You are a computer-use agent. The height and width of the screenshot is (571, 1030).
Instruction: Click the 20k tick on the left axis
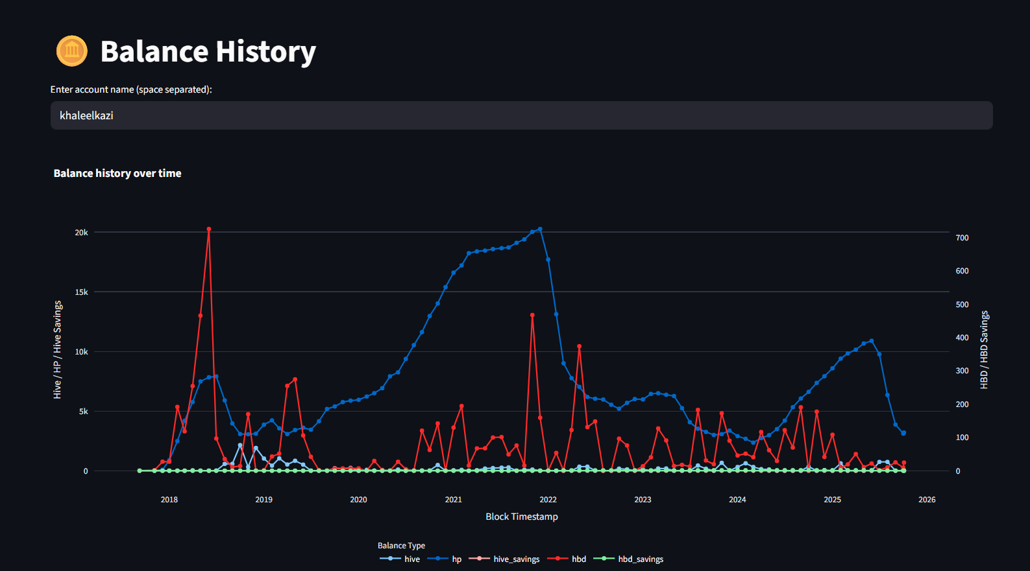tap(81, 233)
